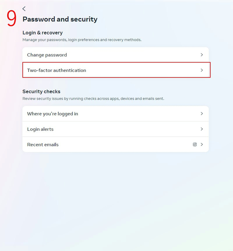This screenshot has height=251, width=233.
Task: Click the Login & recovery section heading
Action: click(42, 33)
